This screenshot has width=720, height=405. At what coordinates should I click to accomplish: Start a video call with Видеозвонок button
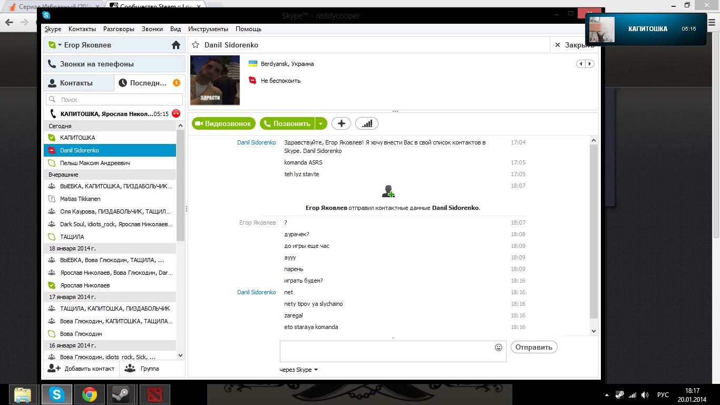[223, 123]
